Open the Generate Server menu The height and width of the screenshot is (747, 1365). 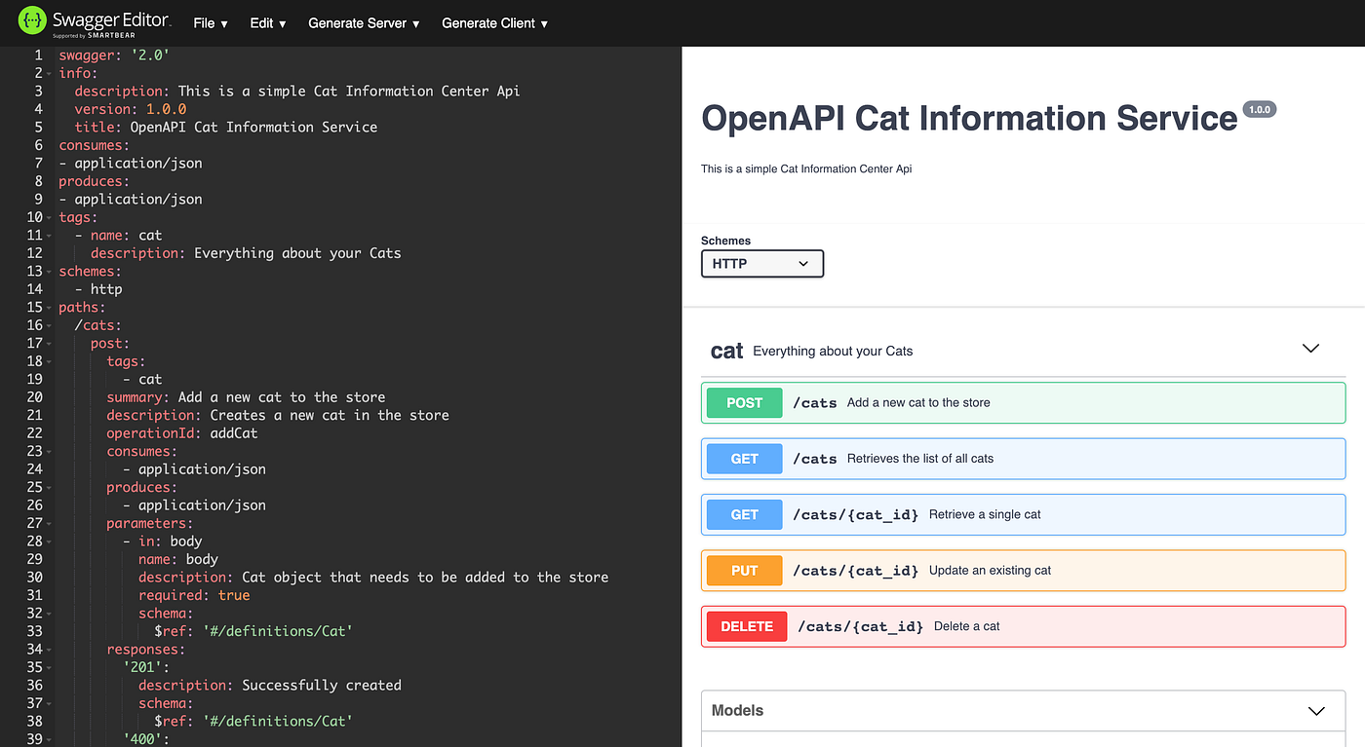[363, 22]
